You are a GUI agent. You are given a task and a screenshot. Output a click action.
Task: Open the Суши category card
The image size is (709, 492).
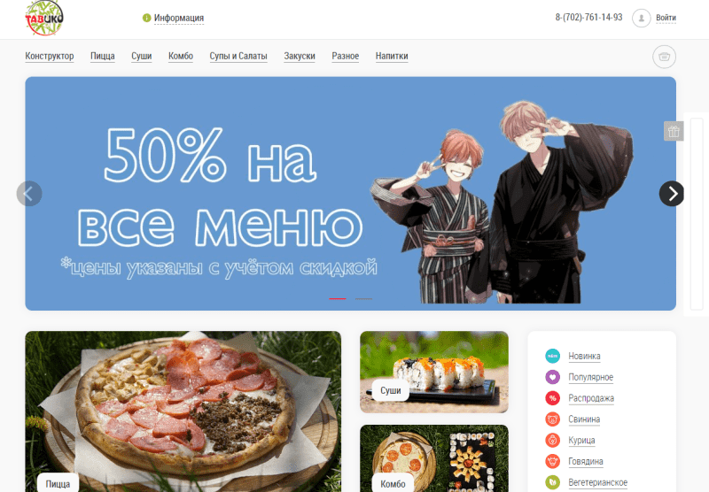434,372
